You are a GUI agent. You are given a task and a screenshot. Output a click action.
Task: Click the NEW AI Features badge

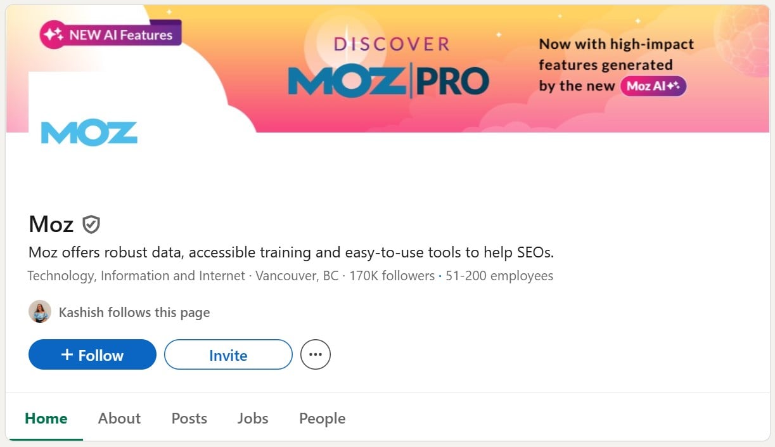110,34
